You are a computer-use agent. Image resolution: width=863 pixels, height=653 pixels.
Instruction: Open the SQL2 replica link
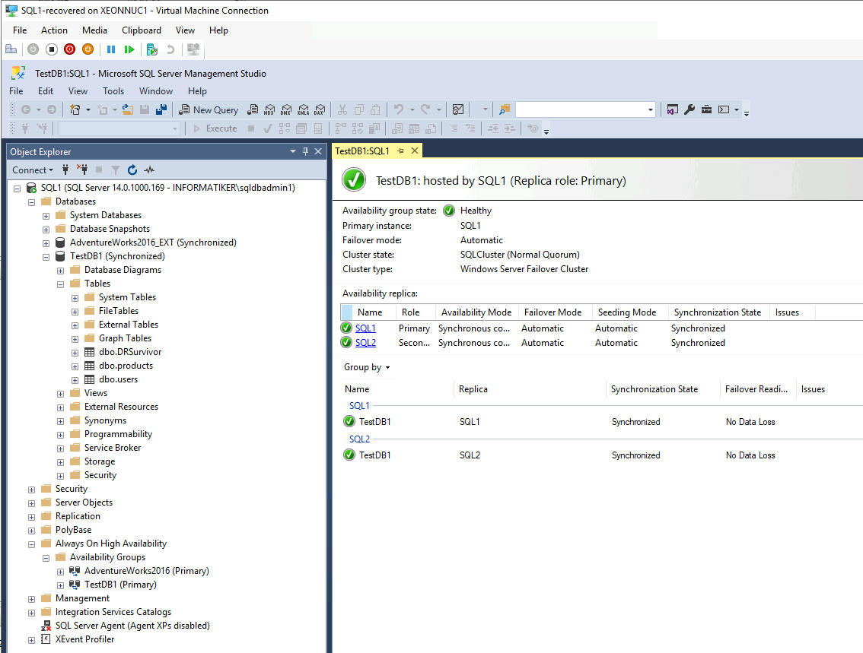click(x=365, y=342)
